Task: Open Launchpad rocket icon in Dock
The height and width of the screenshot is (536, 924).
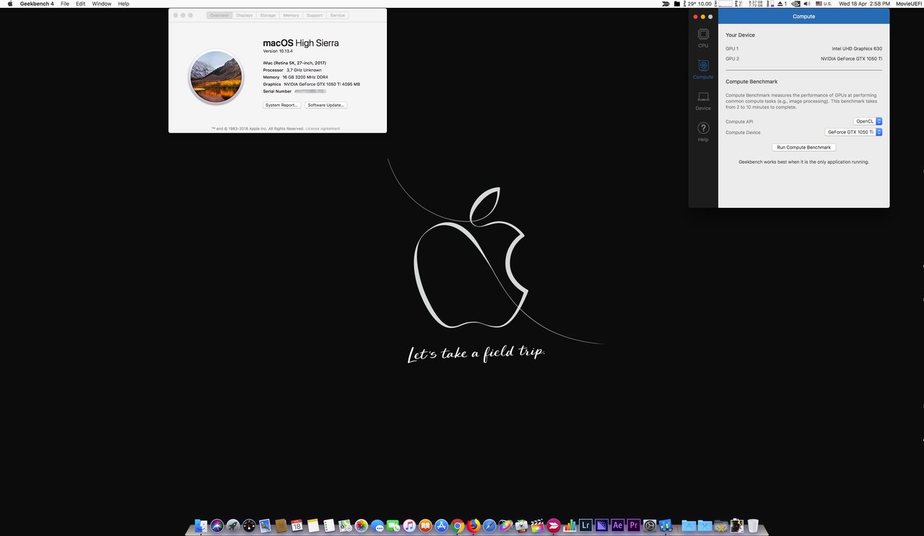Action: click(233, 526)
